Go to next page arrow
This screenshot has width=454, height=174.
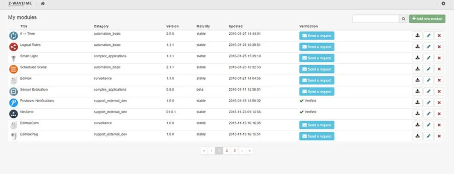pos(242,151)
